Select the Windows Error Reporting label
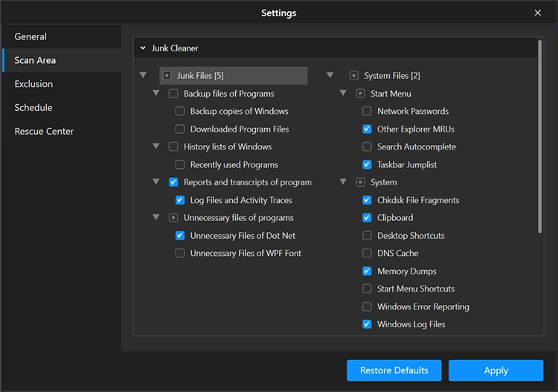This screenshot has height=392, width=558. pyautogui.click(x=423, y=306)
